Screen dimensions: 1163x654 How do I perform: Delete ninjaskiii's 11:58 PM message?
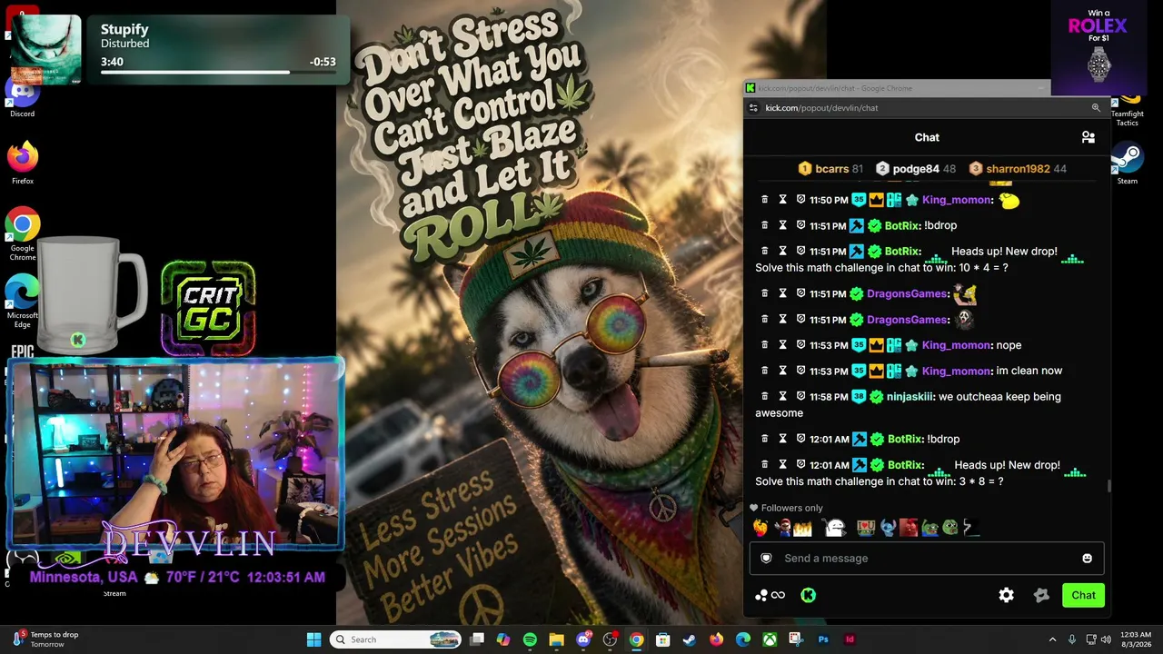coord(764,396)
